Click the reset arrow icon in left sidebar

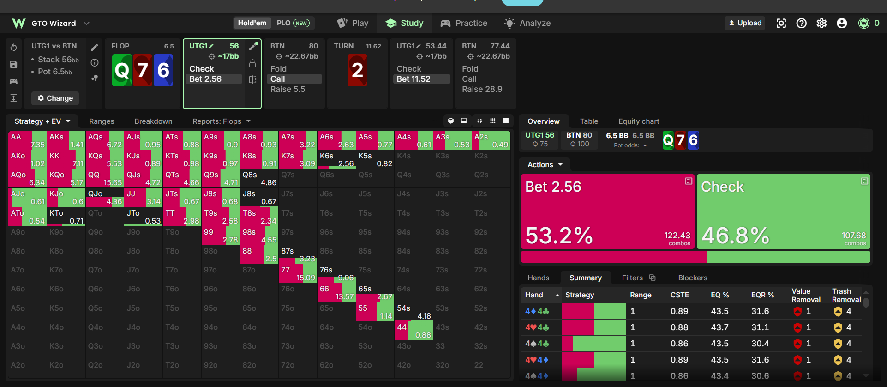pos(14,48)
